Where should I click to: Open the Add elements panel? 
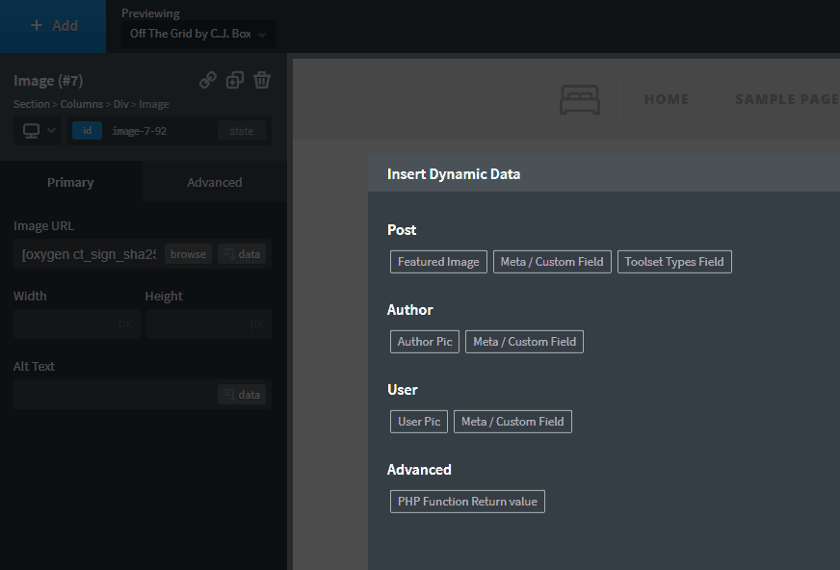[53, 26]
